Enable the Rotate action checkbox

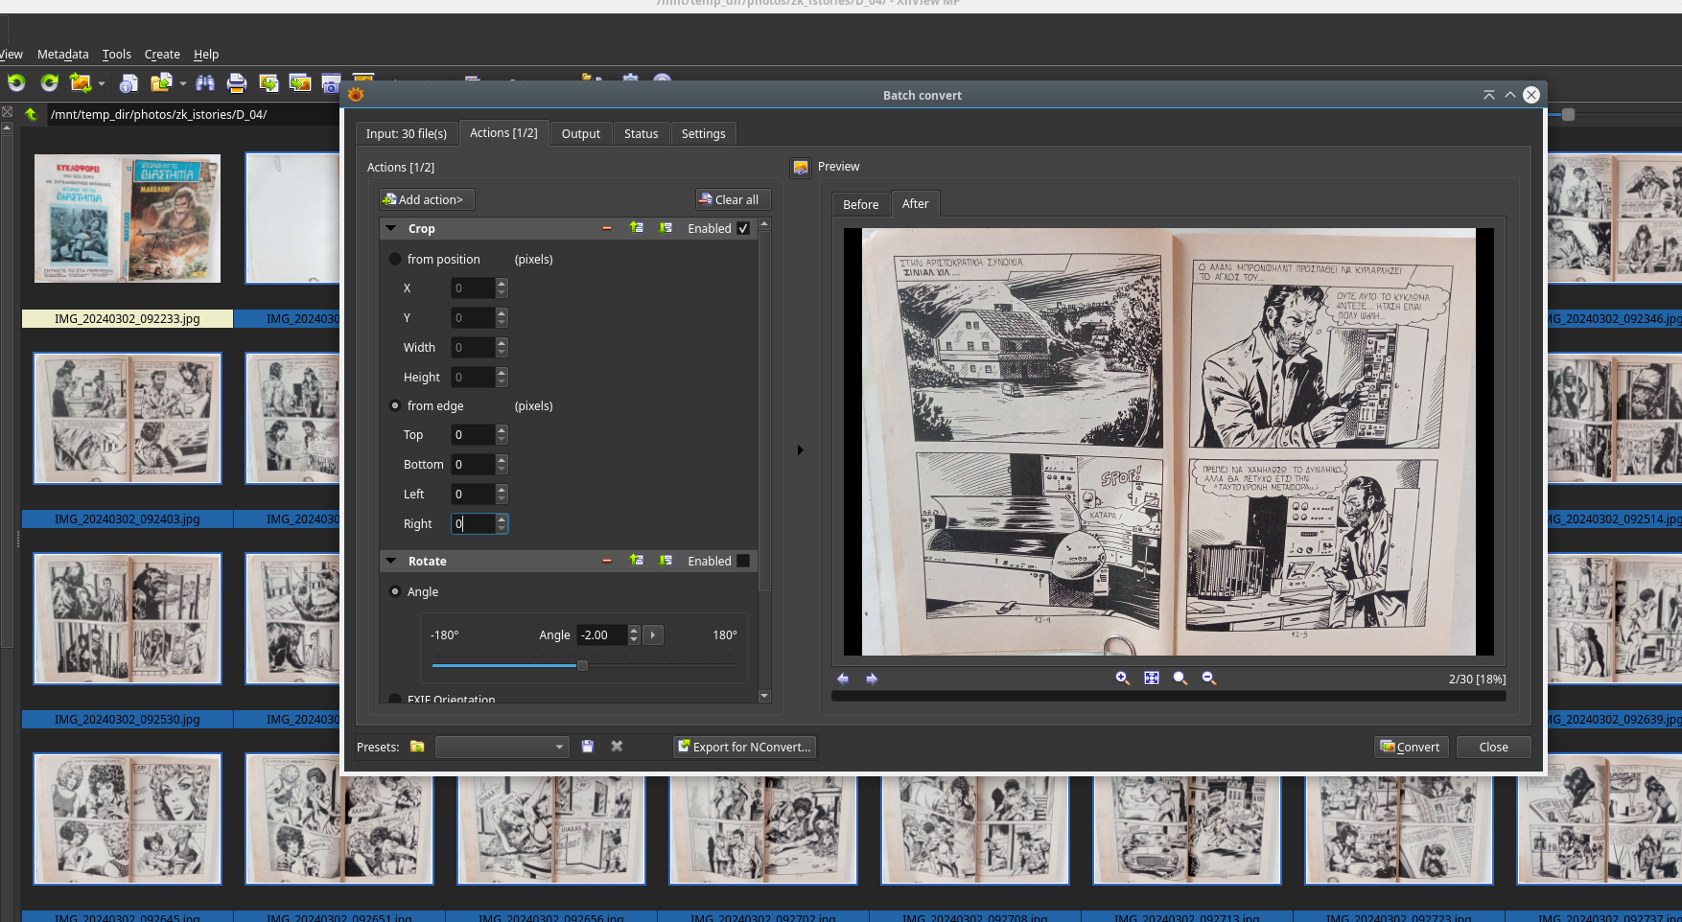pyautogui.click(x=743, y=561)
